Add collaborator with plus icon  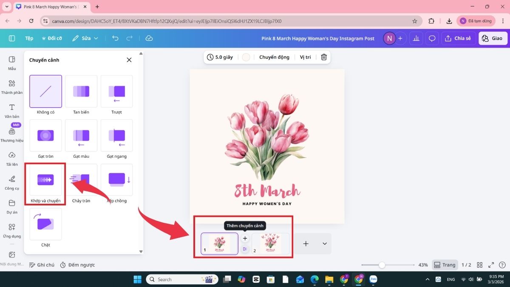tap(400, 38)
